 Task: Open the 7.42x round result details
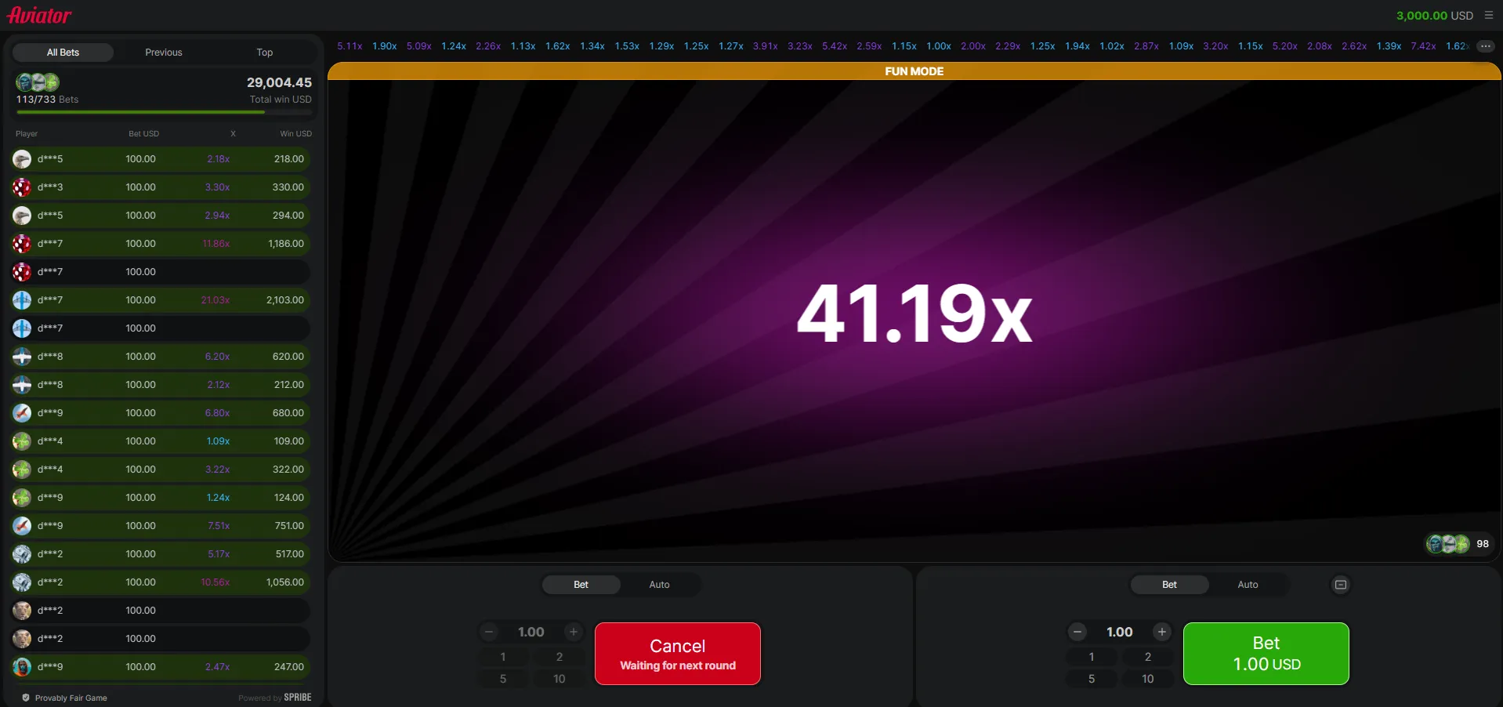point(1423,46)
